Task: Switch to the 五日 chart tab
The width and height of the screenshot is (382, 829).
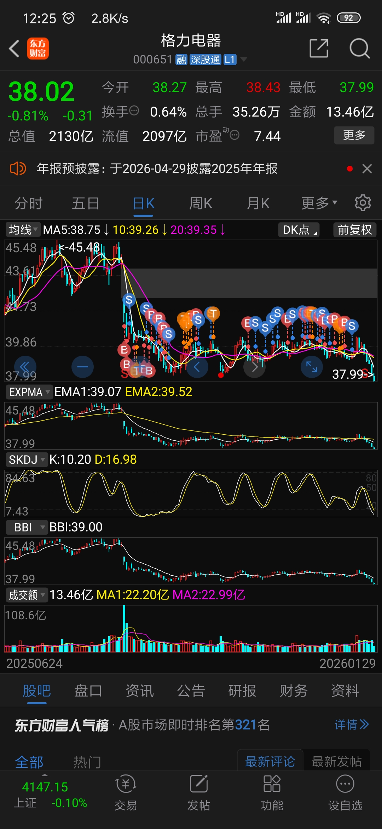Action: click(86, 203)
